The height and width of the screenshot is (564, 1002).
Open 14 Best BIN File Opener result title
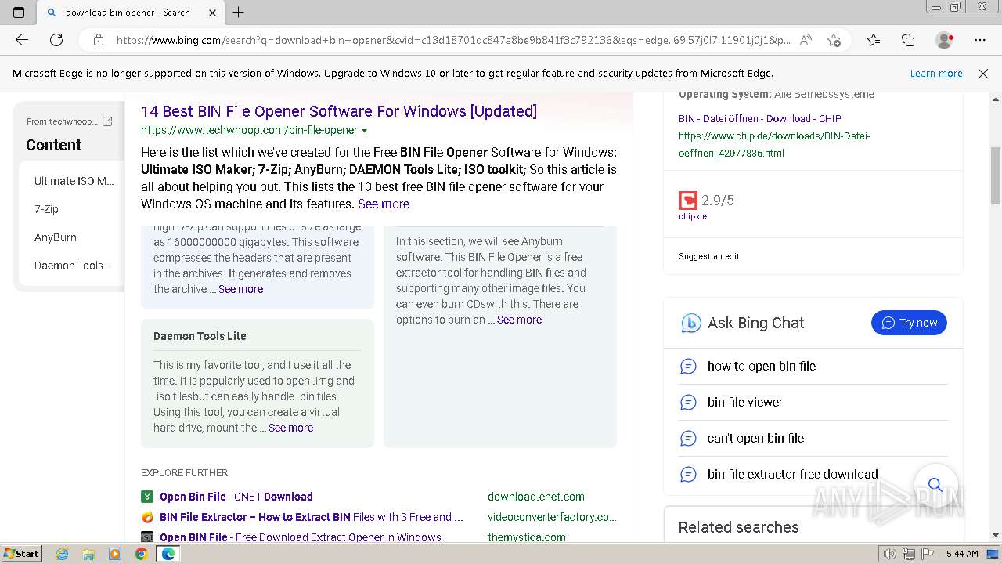click(339, 111)
